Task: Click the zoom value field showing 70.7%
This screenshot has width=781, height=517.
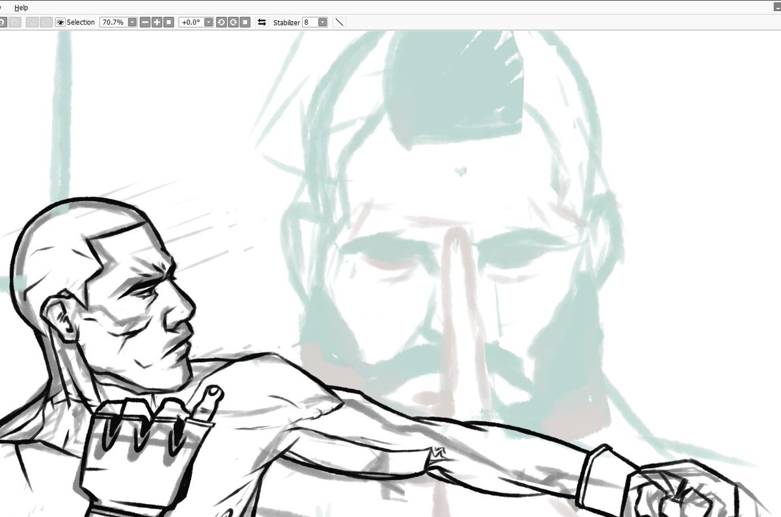Action: (x=114, y=21)
